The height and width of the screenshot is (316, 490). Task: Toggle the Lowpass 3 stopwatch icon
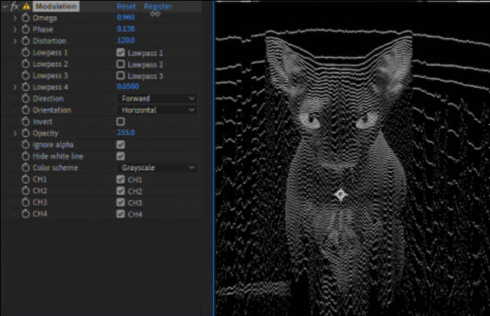[x=26, y=76]
